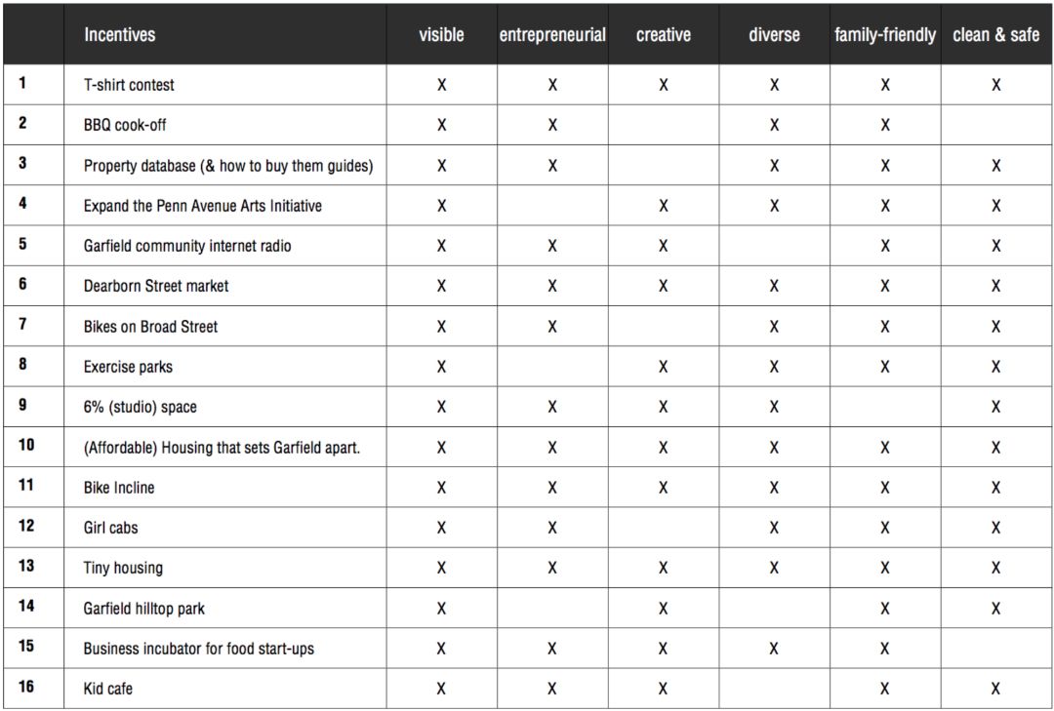Click the 'clean & safe' column header

(x=996, y=35)
